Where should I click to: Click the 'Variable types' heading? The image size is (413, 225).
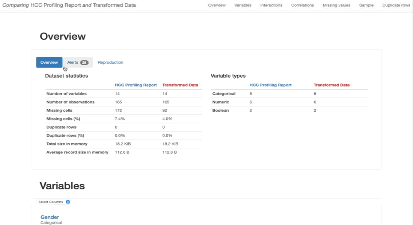(x=228, y=76)
